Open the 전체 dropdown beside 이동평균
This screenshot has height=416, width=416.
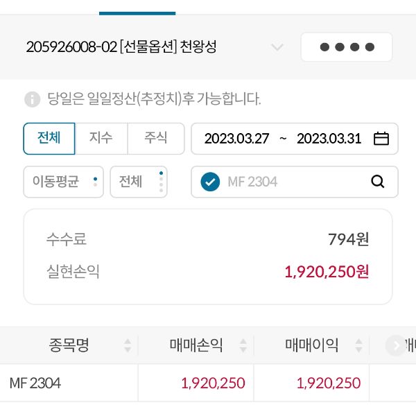pyautogui.click(x=139, y=182)
